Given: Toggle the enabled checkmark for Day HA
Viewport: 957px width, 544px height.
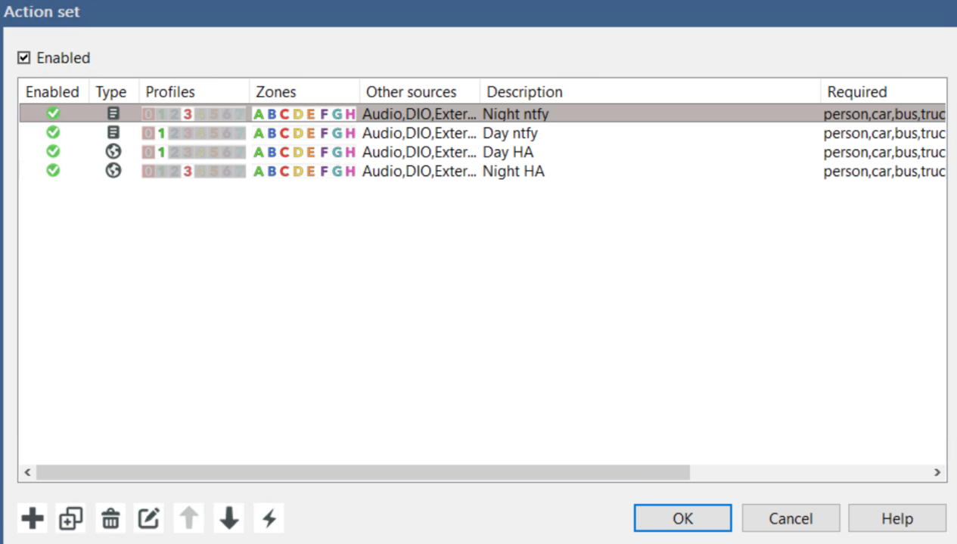Looking at the screenshot, I should click(x=52, y=151).
